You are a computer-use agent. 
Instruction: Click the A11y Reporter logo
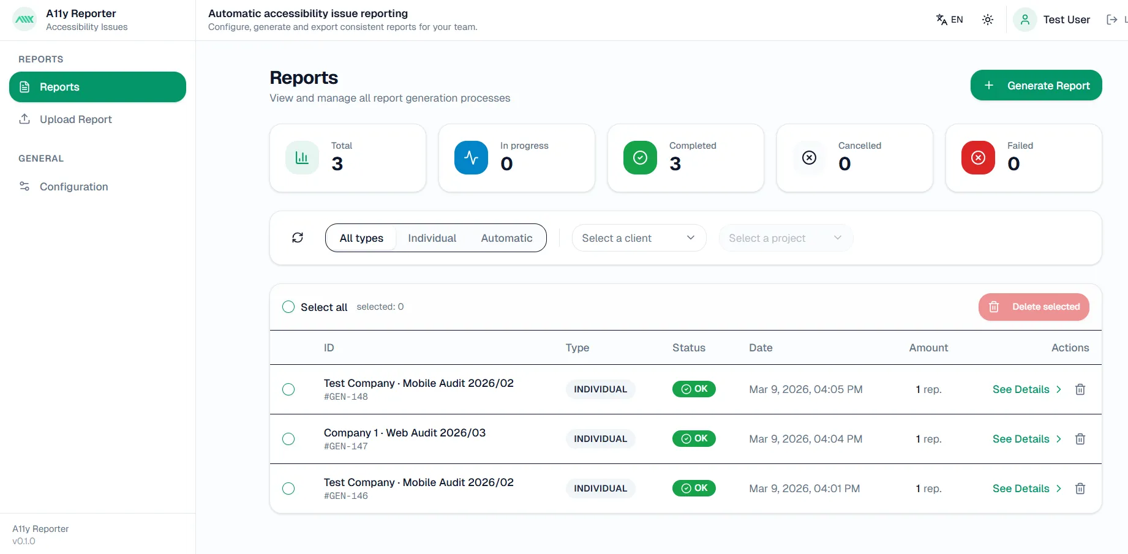(x=25, y=20)
